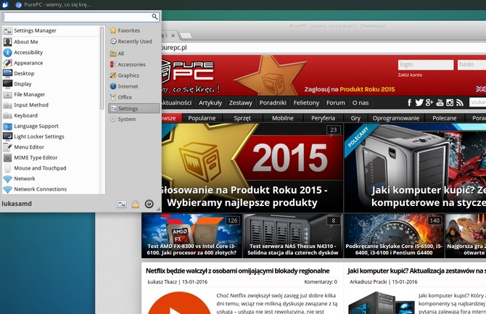This screenshot has width=486, height=314.
Task: Select Recently Used category
Action: [x=134, y=41]
